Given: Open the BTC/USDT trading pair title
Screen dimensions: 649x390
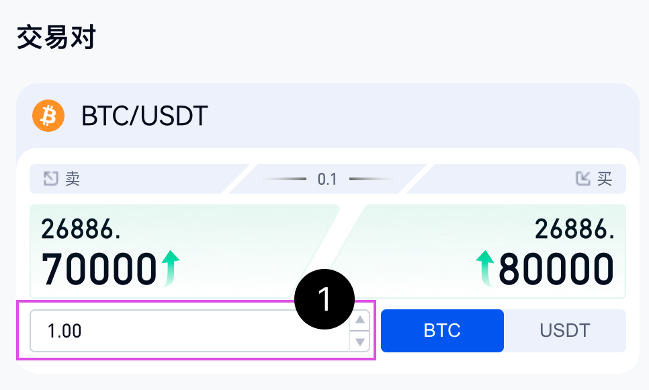Looking at the screenshot, I should [144, 116].
